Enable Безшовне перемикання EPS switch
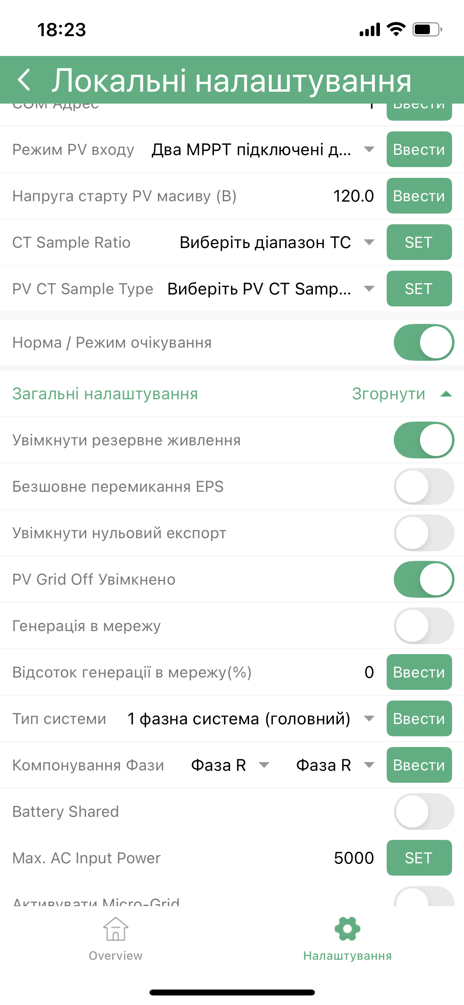 point(424,487)
